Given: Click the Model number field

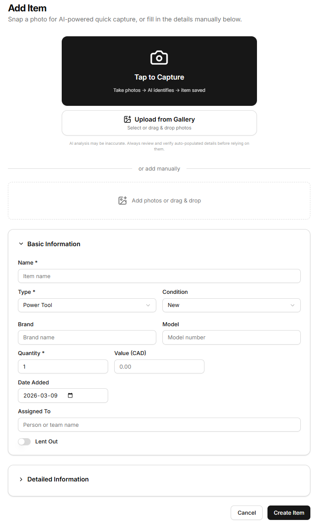Looking at the screenshot, I should [231, 338].
